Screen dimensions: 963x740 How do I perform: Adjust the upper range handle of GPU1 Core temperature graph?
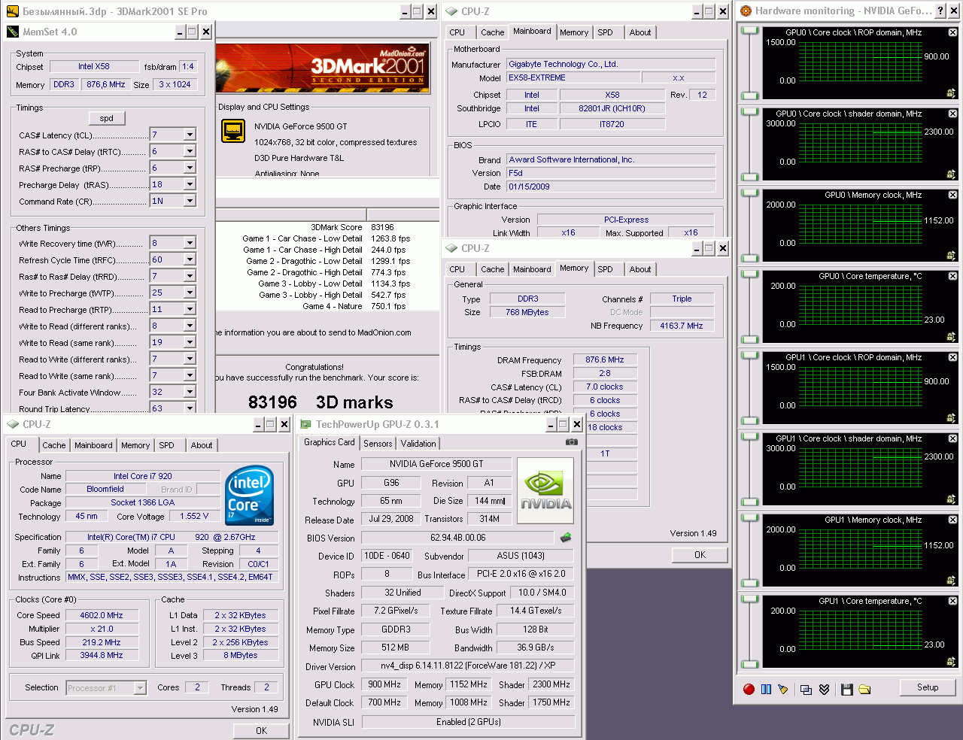tap(750, 599)
